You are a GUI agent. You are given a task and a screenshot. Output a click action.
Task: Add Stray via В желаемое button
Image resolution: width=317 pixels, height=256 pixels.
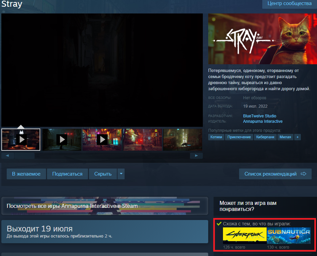pos(26,174)
